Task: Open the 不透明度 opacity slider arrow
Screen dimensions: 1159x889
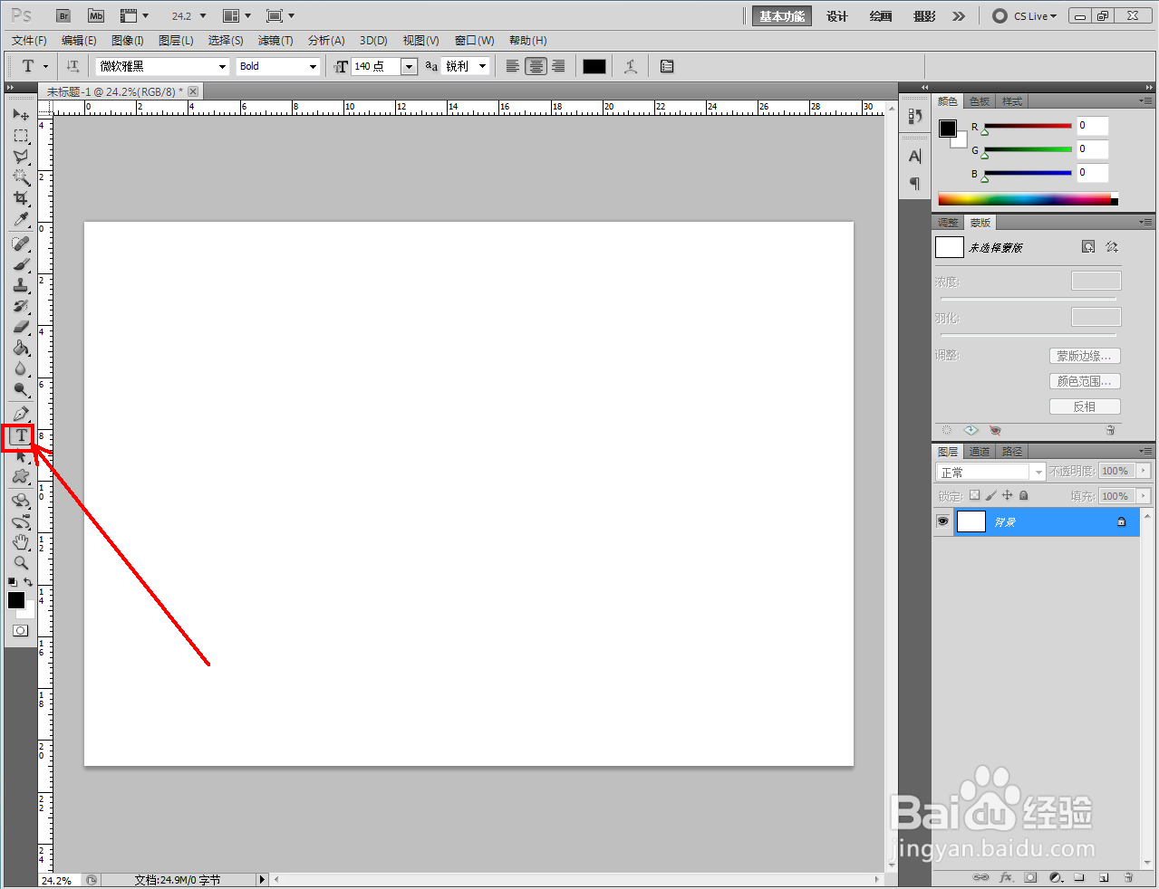Action: click(x=1144, y=471)
